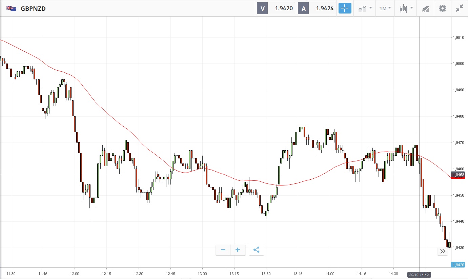Screen dimensions: 468x279
Task: Click the blue 1,9420 current price tag
Action: (x=458, y=265)
